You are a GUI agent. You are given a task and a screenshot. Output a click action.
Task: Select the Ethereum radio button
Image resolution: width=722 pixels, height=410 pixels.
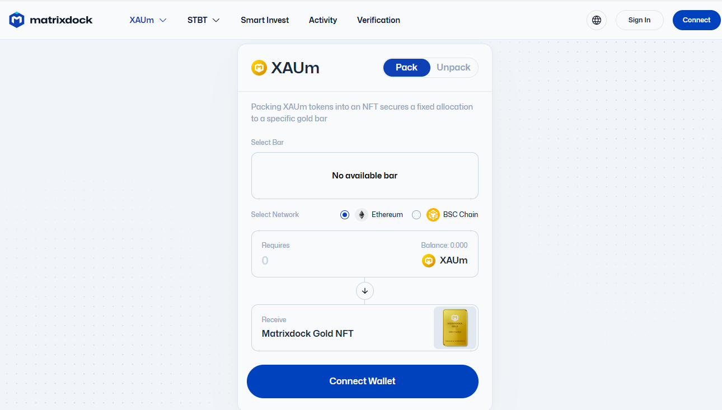[x=345, y=215]
